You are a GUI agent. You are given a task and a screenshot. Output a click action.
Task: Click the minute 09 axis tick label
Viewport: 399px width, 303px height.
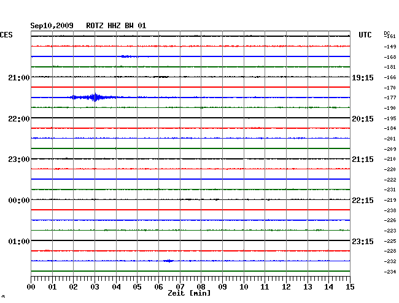pyautogui.click(x=222, y=287)
